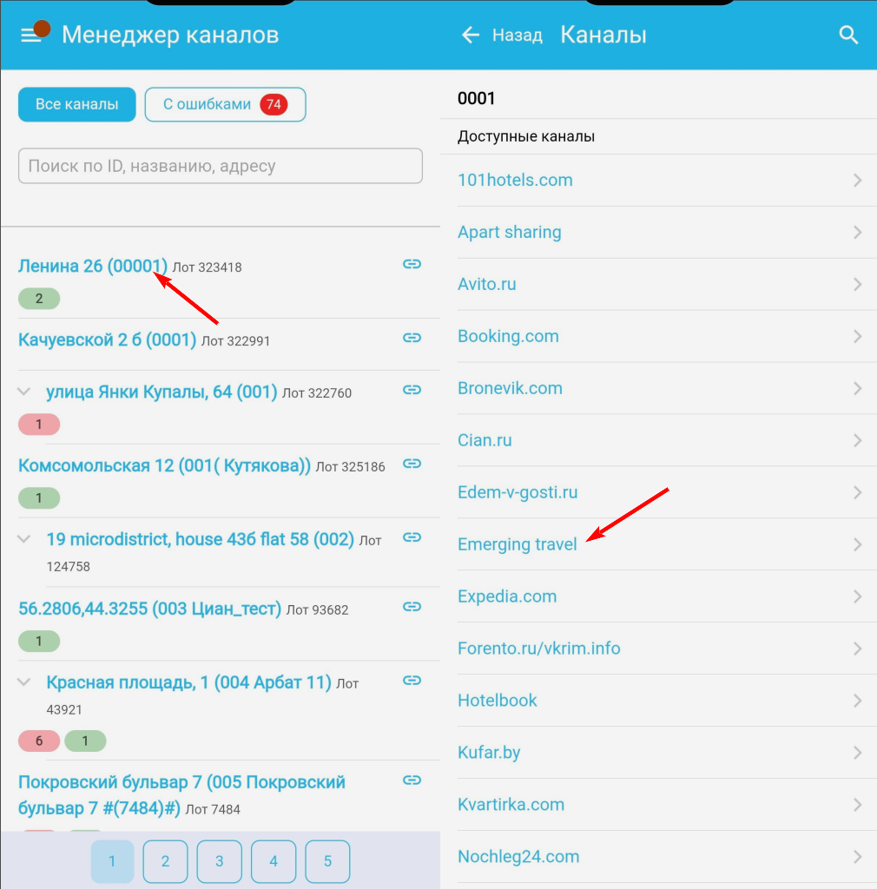The height and width of the screenshot is (889, 877).
Task: Open Avito.ru chevron
Action: pos(857,284)
